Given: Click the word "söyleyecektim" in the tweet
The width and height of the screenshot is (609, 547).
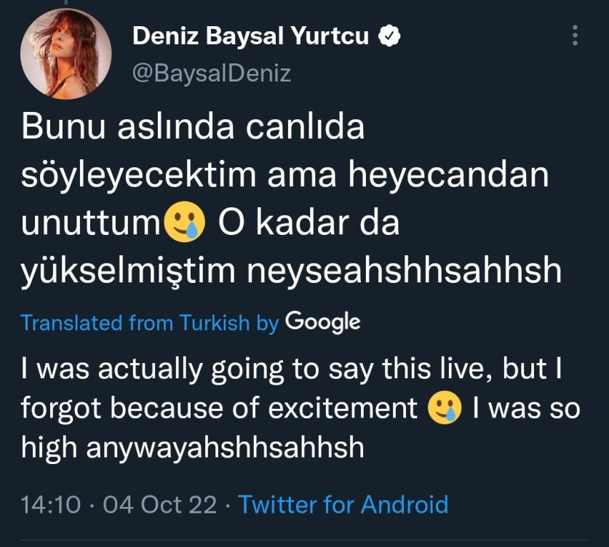Looking at the screenshot, I should coord(131,176).
